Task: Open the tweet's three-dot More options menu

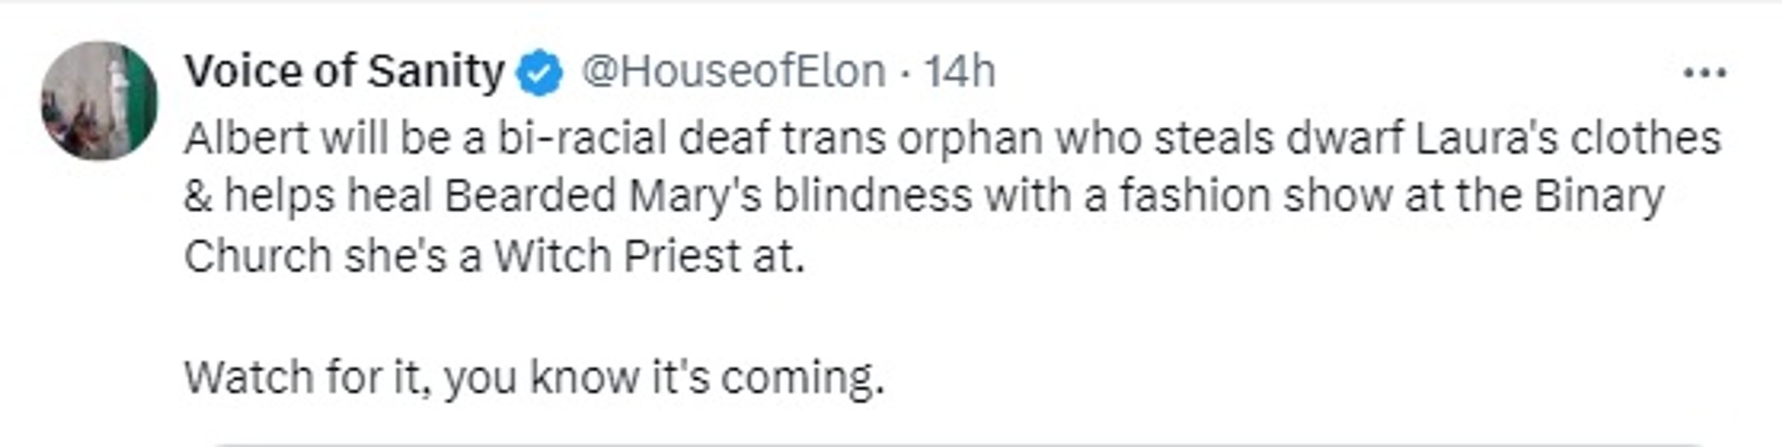Action: click(x=1704, y=73)
